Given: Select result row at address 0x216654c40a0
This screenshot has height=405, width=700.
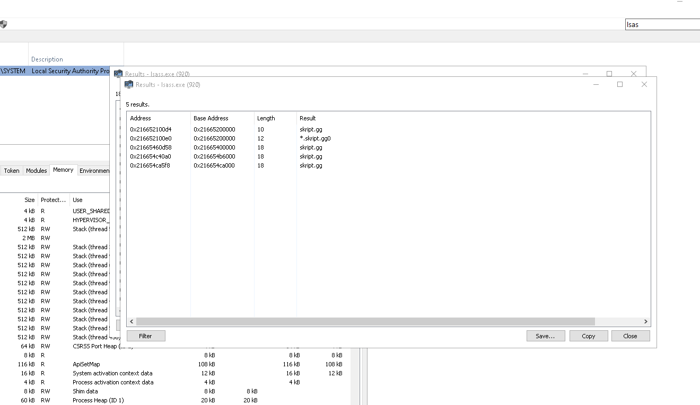Looking at the screenshot, I should click(388, 156).
